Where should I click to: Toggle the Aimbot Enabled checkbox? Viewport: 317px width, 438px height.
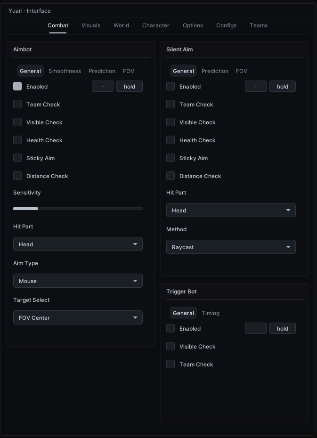tap(17, 86)
